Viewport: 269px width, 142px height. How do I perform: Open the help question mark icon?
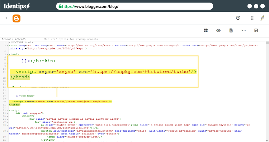coord(238,18)
